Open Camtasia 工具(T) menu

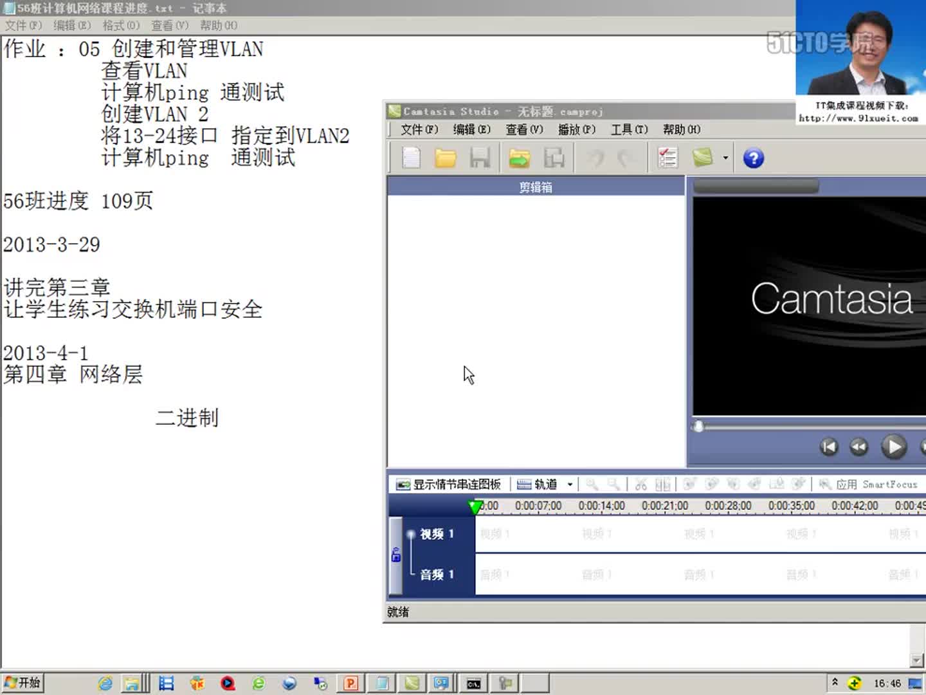(629, 129)
